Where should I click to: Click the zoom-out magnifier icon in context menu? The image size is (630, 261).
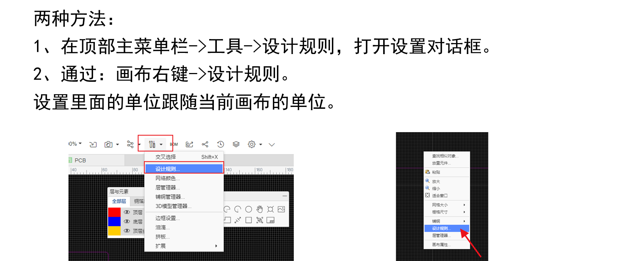click(427, 188)
